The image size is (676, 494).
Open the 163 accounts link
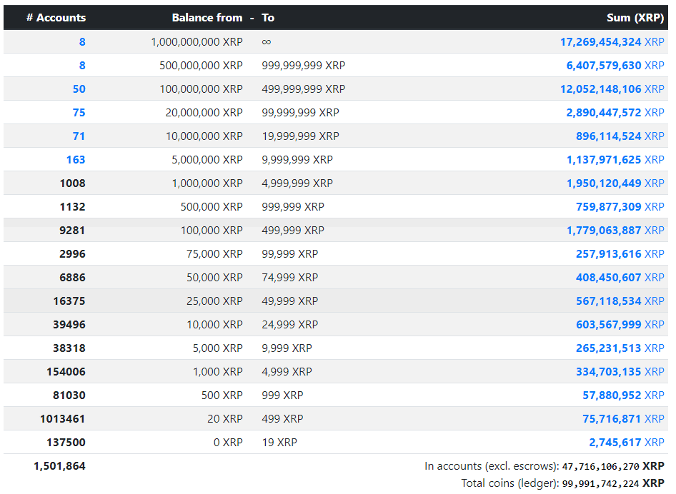pos(76,160)
